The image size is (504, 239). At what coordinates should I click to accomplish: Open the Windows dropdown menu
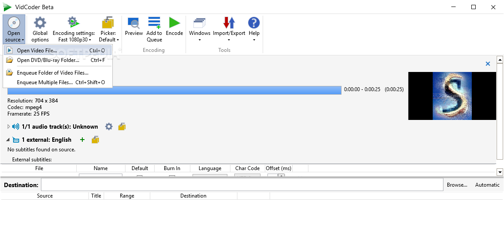[x=200, y=30]
